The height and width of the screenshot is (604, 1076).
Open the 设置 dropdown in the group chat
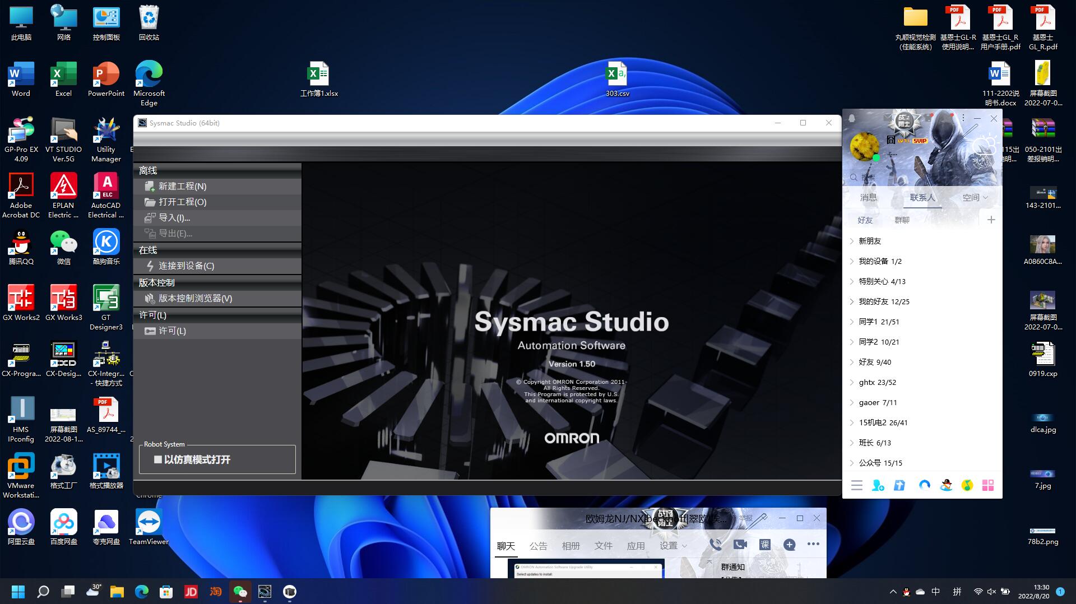672,546
